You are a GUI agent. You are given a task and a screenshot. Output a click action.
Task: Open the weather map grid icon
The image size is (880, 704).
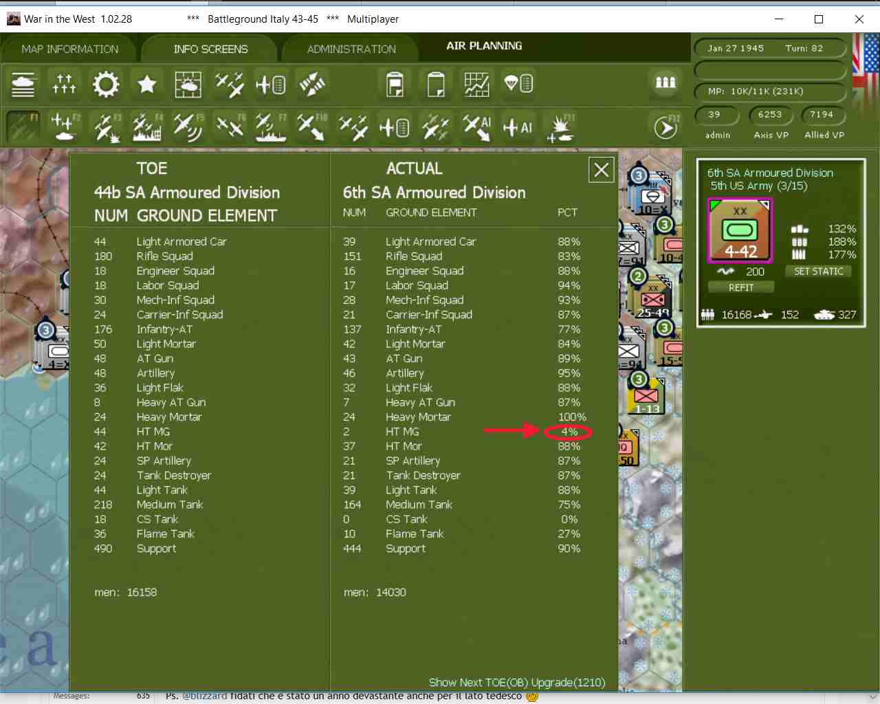188,84
